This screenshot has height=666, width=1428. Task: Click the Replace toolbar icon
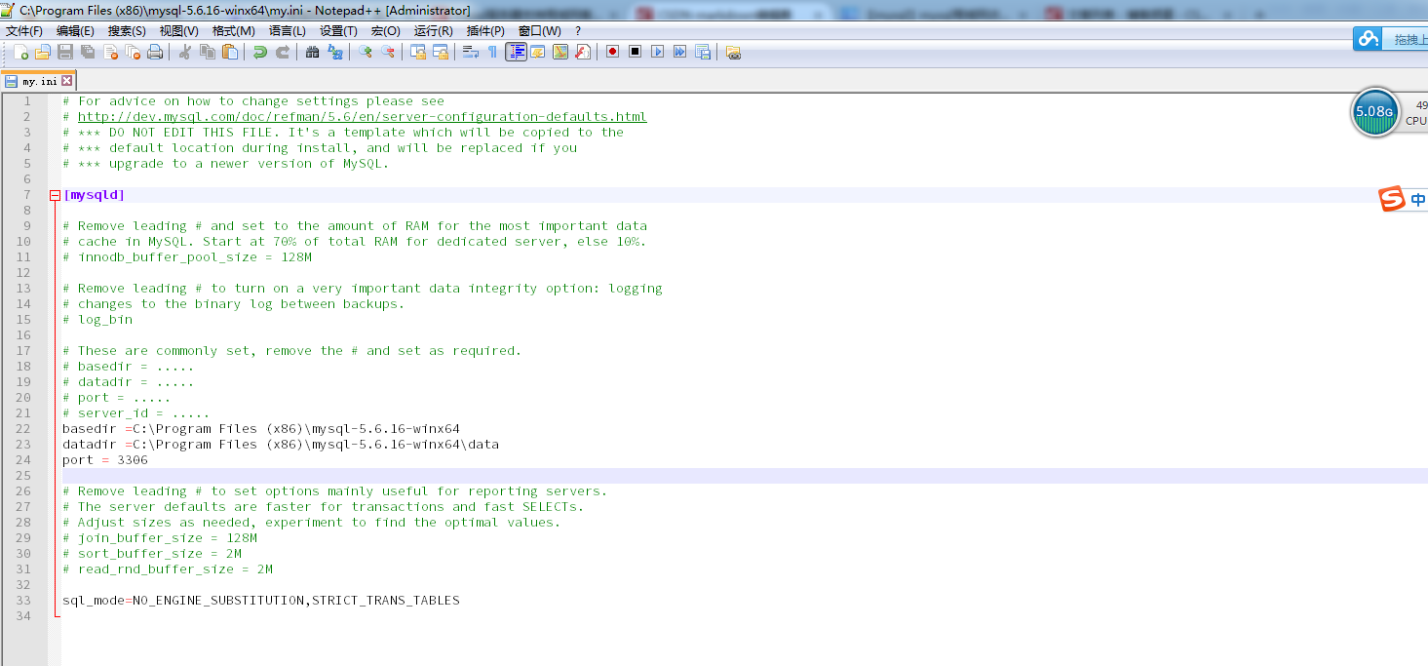tap(334, 52)
